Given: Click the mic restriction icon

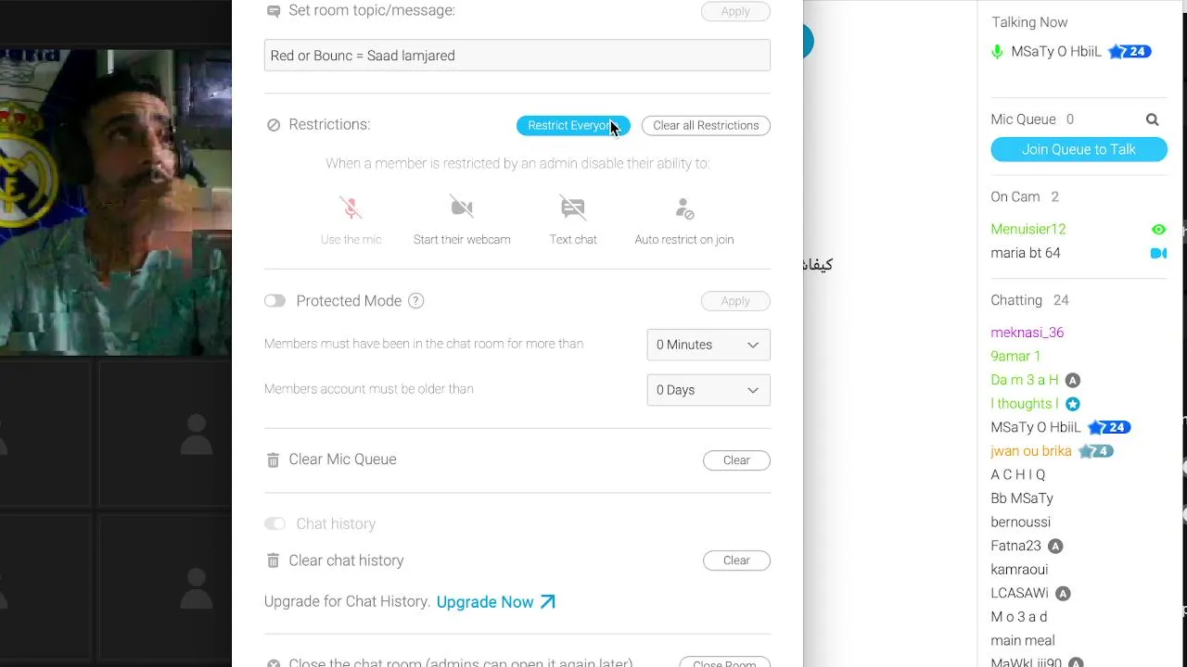Looking at the screenshot, I should (351, 208).
